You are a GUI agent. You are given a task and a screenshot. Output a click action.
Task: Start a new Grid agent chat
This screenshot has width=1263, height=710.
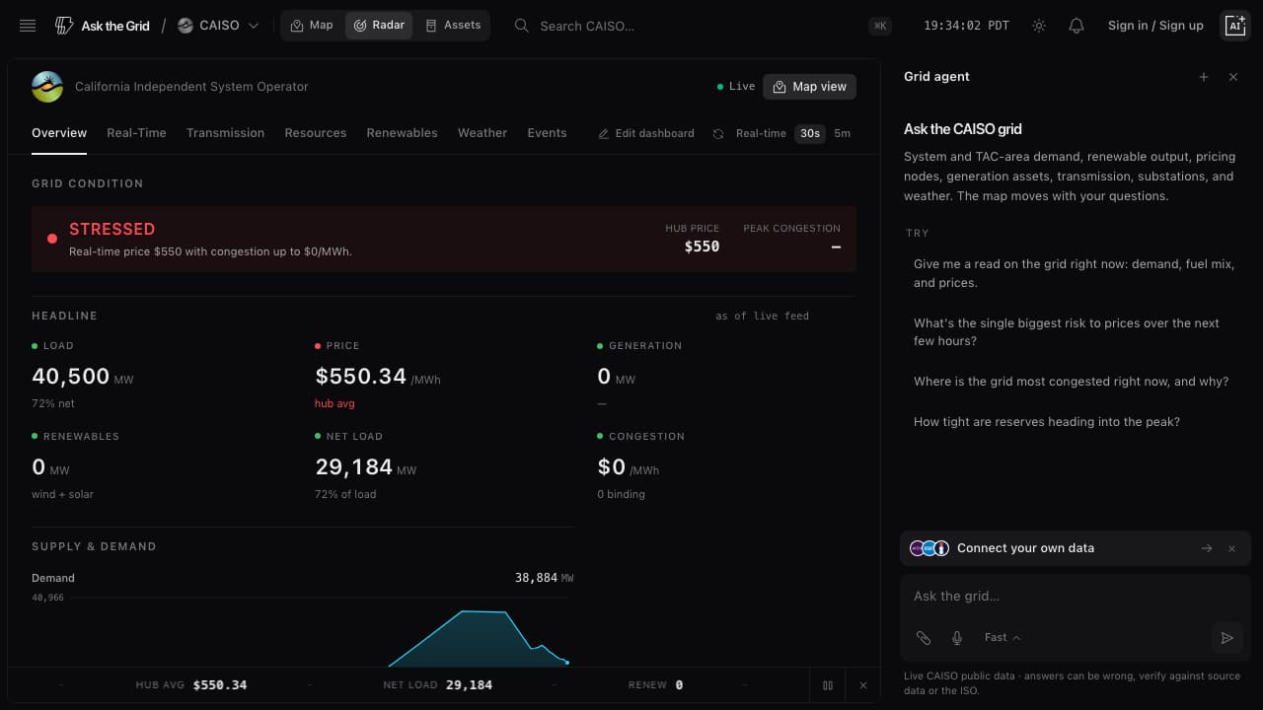1204,77
